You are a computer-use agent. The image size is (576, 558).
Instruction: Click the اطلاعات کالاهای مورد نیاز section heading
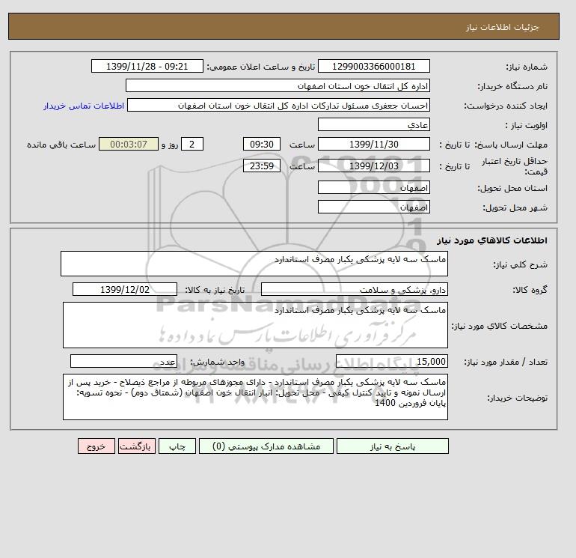coord(492,240)
